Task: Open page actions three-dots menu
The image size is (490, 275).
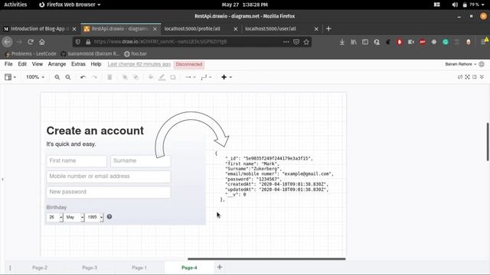Action: pyautogui.click(x=286, y=42)
